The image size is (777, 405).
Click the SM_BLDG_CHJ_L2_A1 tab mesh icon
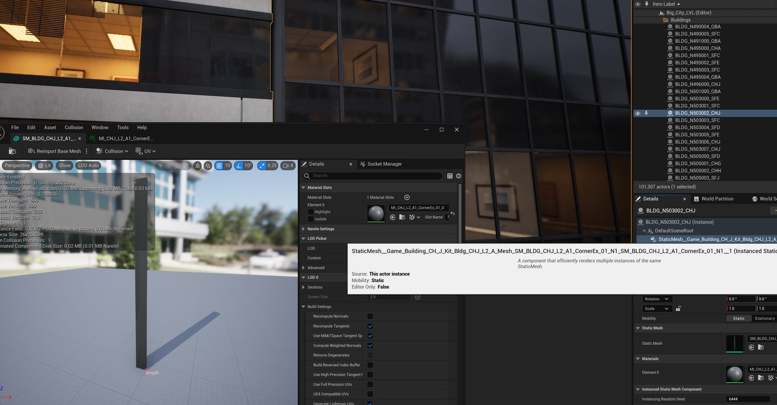point(17,138)
